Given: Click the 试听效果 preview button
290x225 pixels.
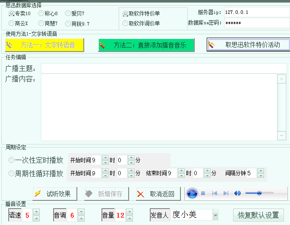Looking at the screenshot, I should (55, 194).
